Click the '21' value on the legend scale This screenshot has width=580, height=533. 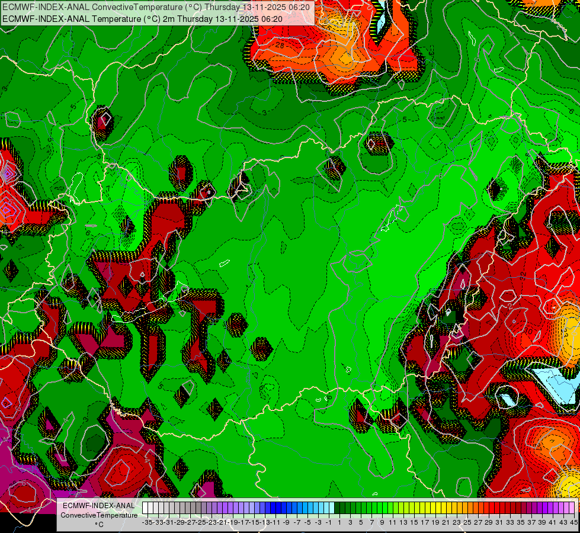pyautogui.click(x=446, y=523)
